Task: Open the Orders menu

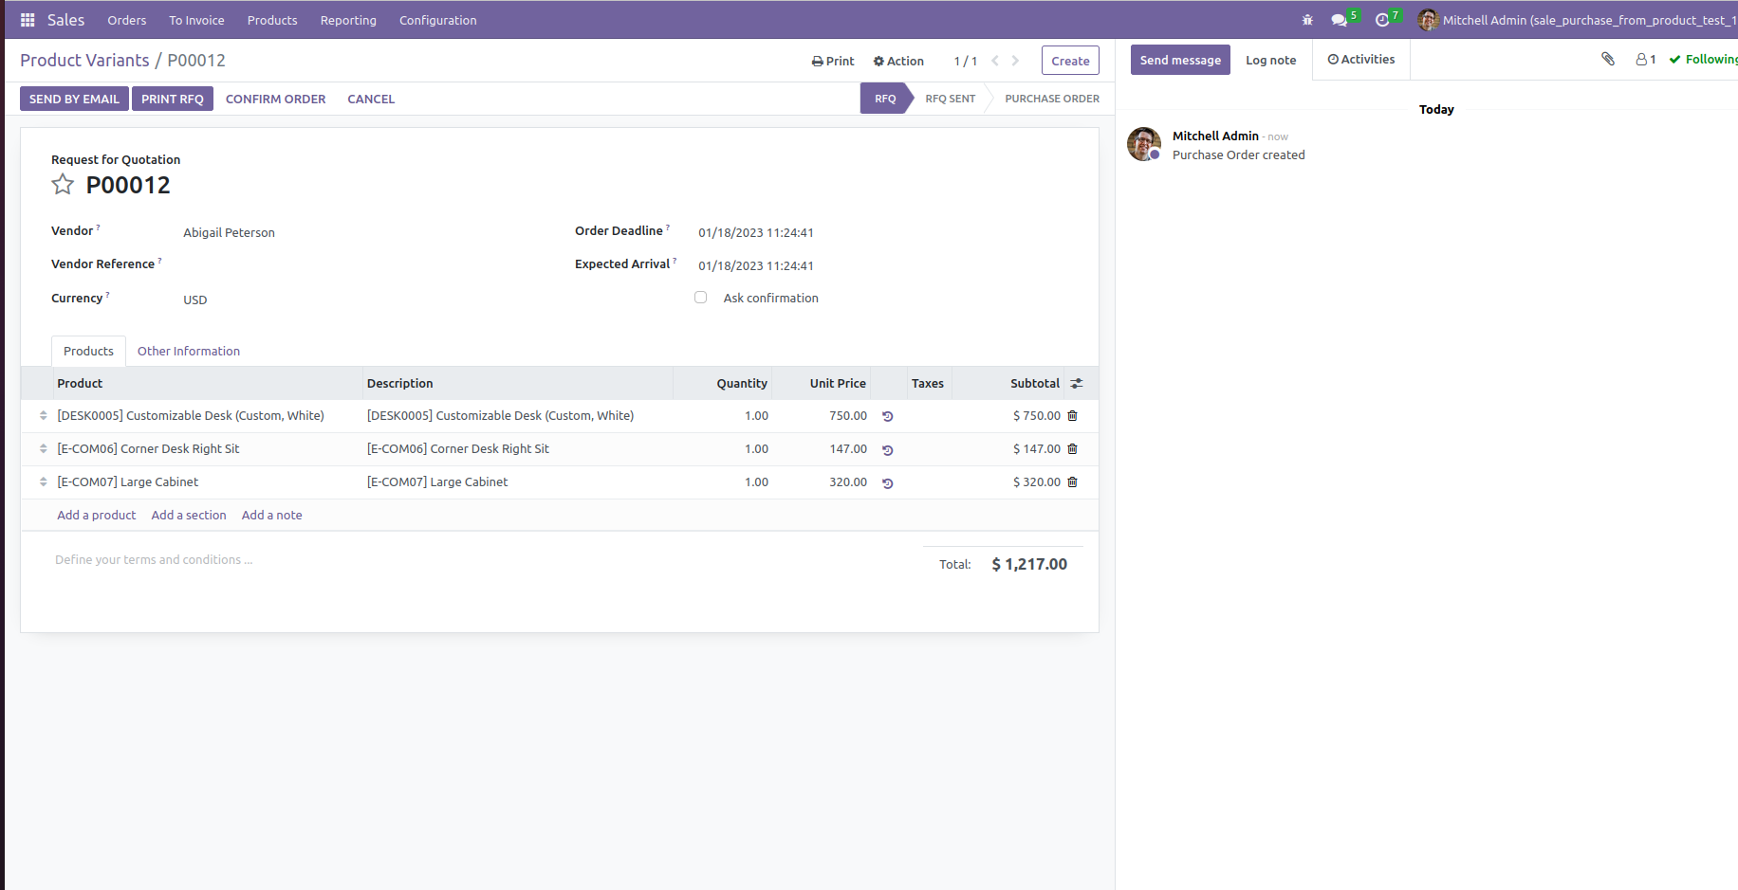Action: point(127,20)
